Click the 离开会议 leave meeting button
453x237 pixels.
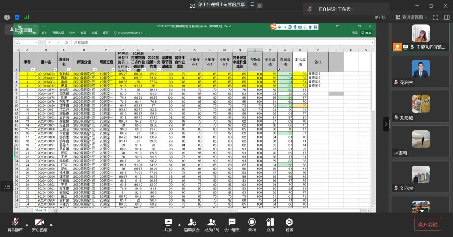pyautogui.click(x=427, y=225)
